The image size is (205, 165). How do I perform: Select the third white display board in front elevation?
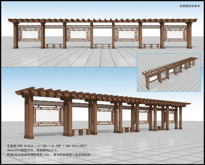(x=126, y=34)
